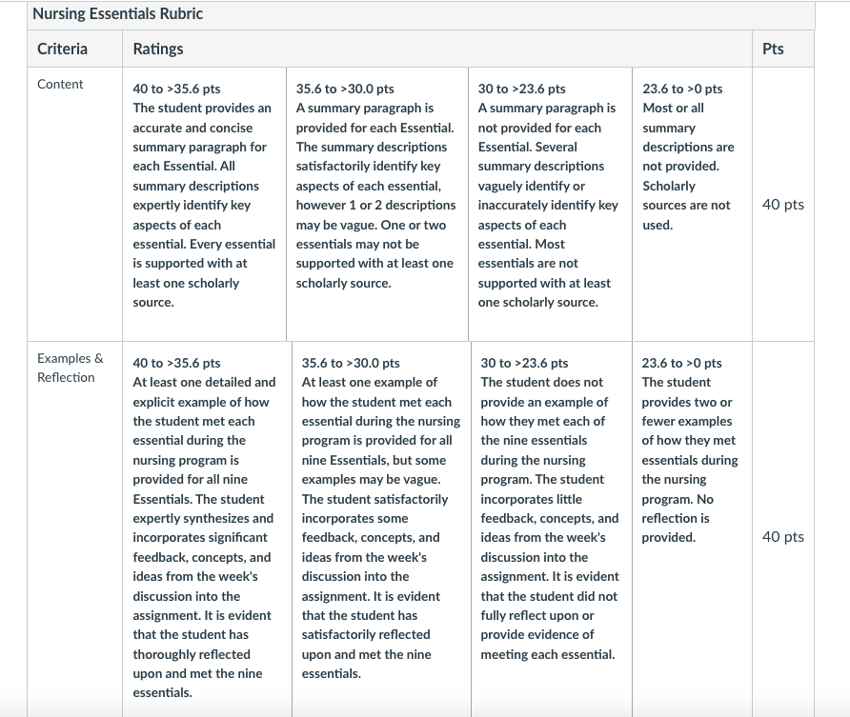
Task: Click the Pts column header
Action: pyautogui.click(x=773, y=49)
